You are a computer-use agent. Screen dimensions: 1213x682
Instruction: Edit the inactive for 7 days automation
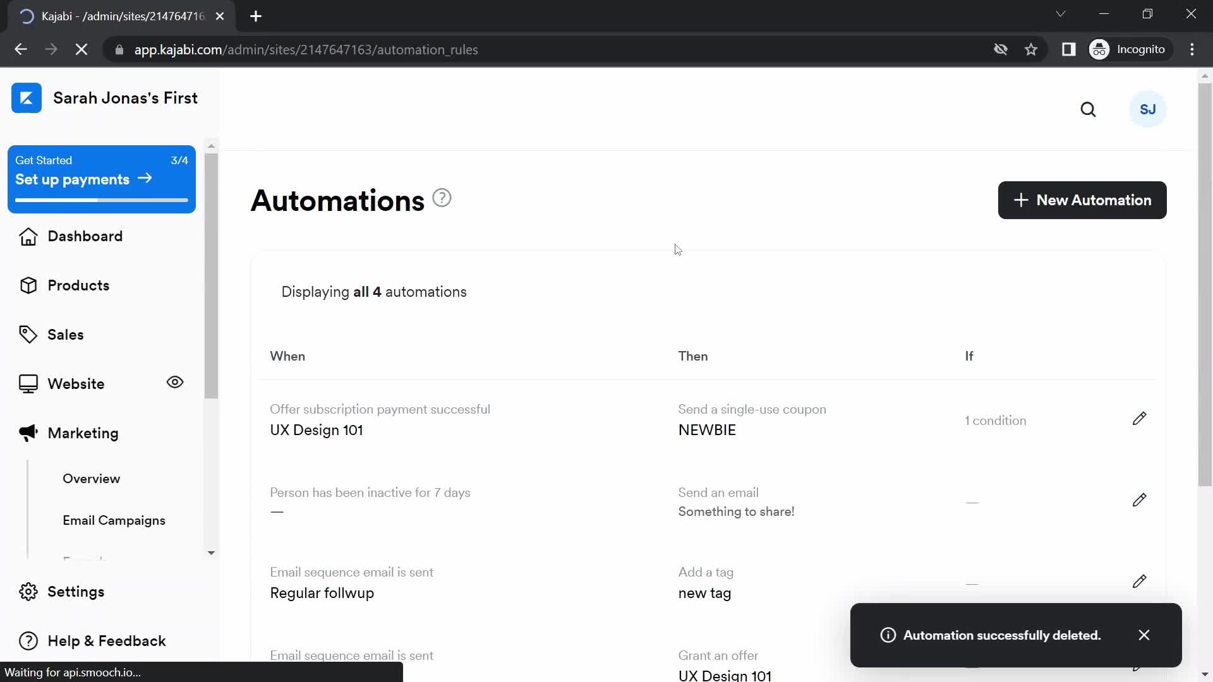pos(1139,500)
